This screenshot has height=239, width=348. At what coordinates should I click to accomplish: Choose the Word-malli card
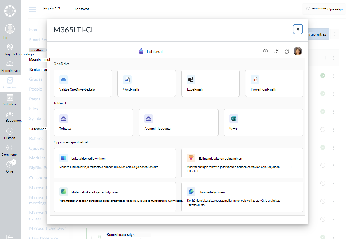[147, 83]
